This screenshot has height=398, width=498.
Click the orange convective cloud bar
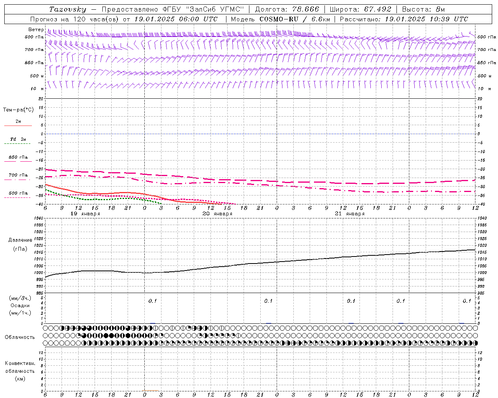[x=150, y=390]
